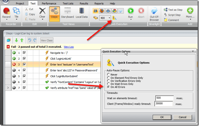199x126 pixels.
Task: Select Chrome for quick execution
Action: (x=114, y=11)
